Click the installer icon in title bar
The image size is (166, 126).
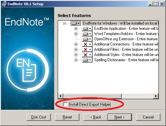coord(4,4)
